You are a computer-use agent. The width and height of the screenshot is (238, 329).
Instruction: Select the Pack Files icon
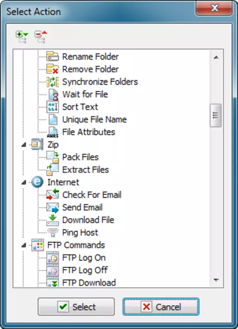(x=53, y=157)
